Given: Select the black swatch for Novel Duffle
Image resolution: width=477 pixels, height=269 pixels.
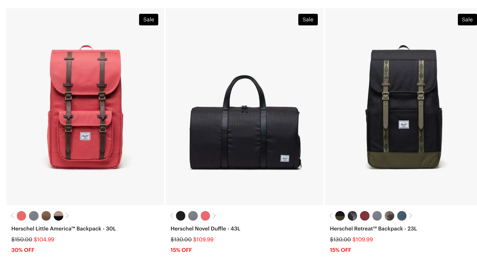Looking at the screenshot, I should click(181, 216).
